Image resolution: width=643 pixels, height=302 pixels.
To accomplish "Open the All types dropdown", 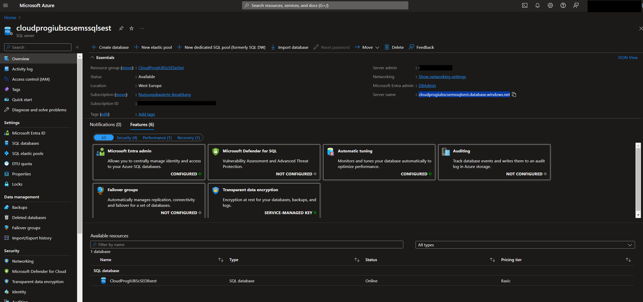I will (525, 245).
